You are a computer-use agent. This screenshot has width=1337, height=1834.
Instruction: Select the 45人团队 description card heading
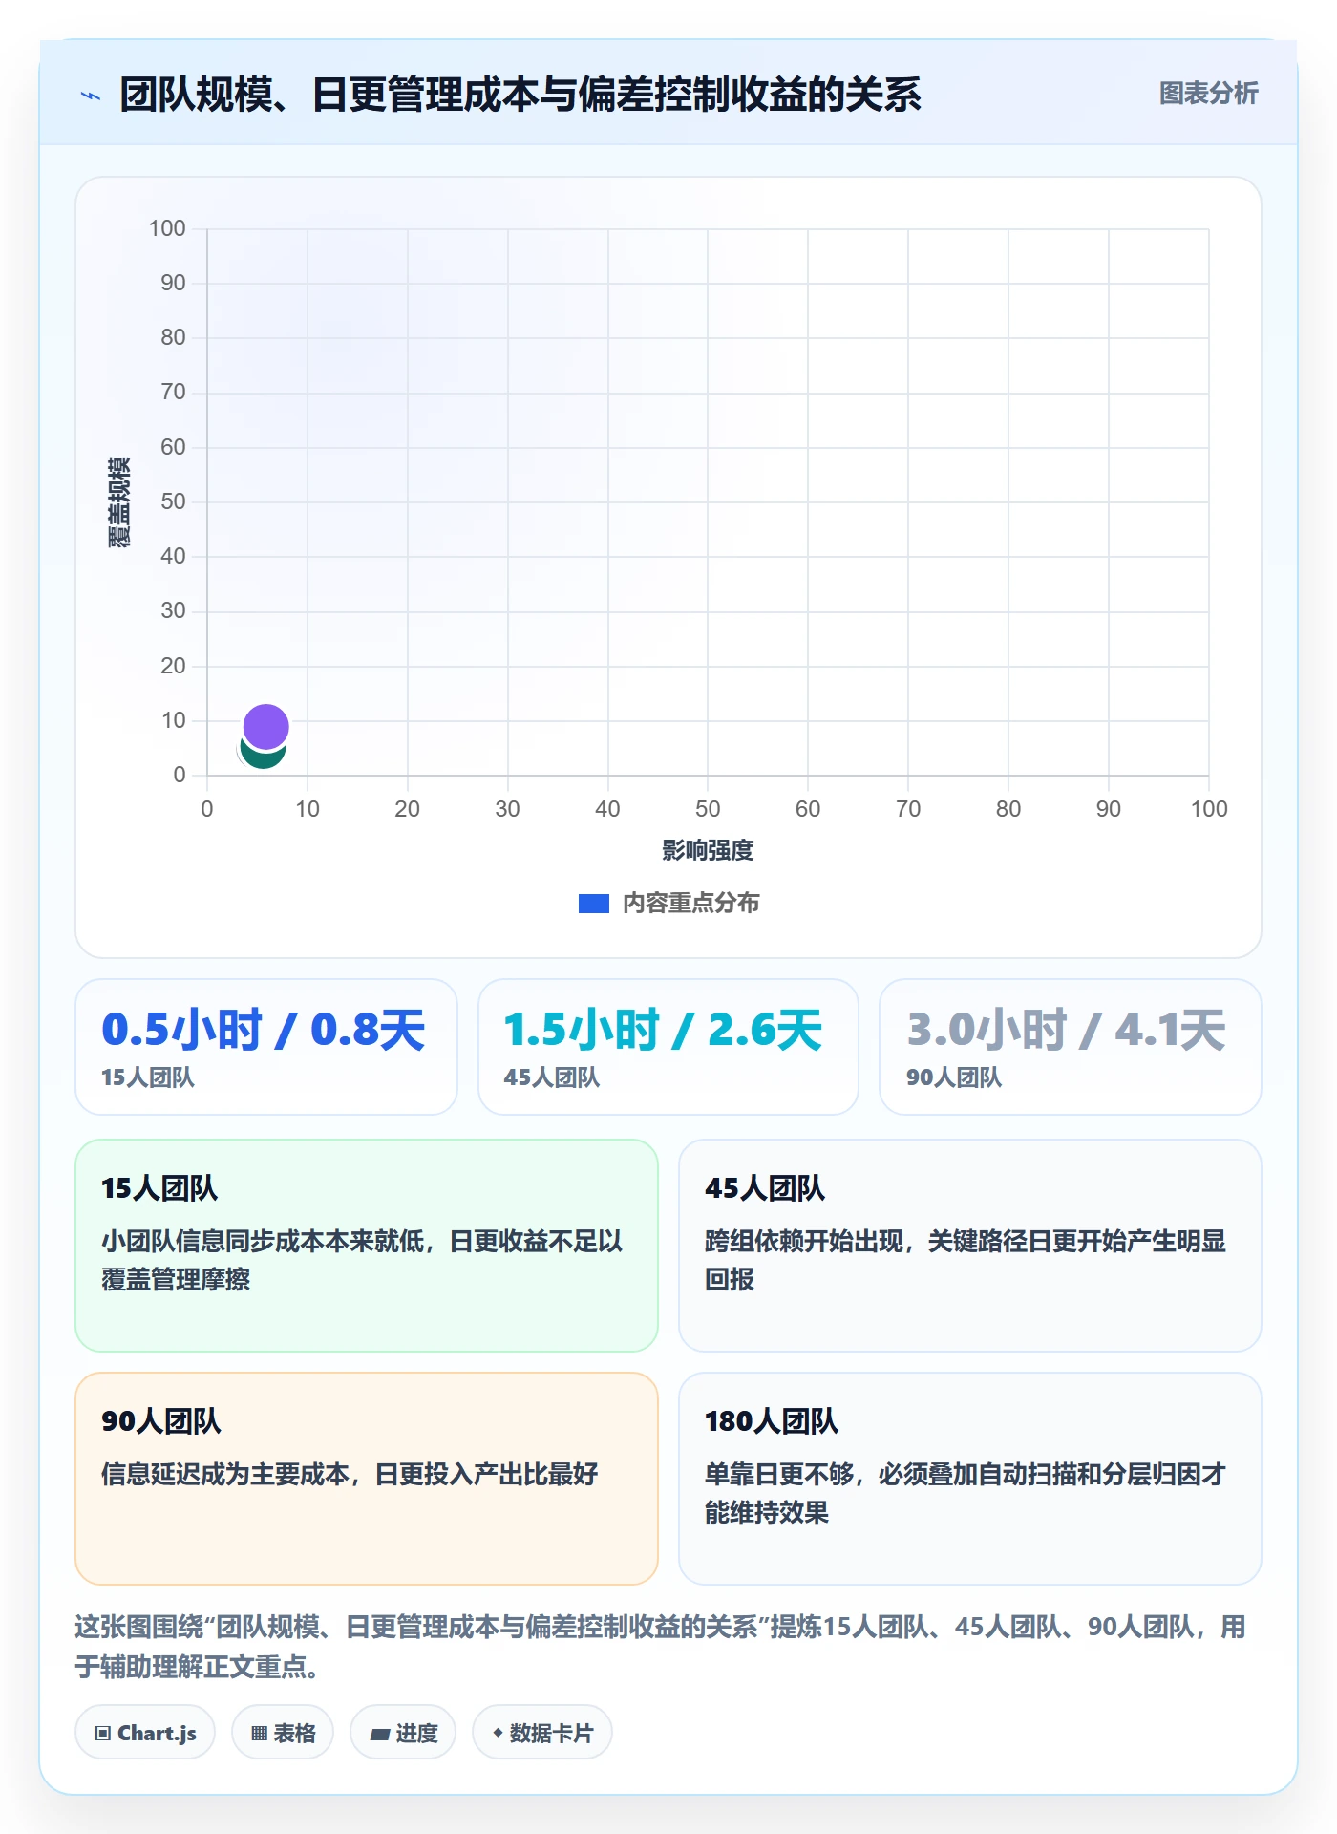[765, 1188]
